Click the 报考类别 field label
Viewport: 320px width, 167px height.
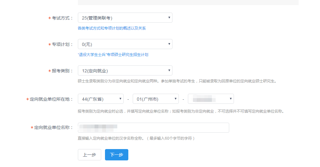coord(62,71)
